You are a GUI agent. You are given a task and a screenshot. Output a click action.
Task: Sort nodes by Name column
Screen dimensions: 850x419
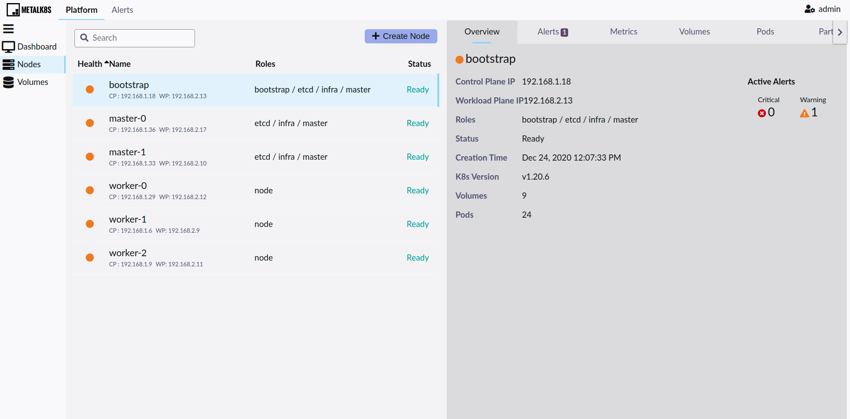coord(120,64)
